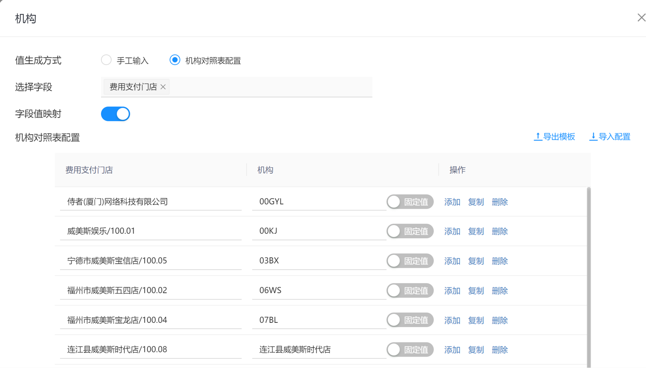Click 删除 on the 威美斯娱乐 row
This screenshot has height=368, width=646.
[x=500, y=232]
